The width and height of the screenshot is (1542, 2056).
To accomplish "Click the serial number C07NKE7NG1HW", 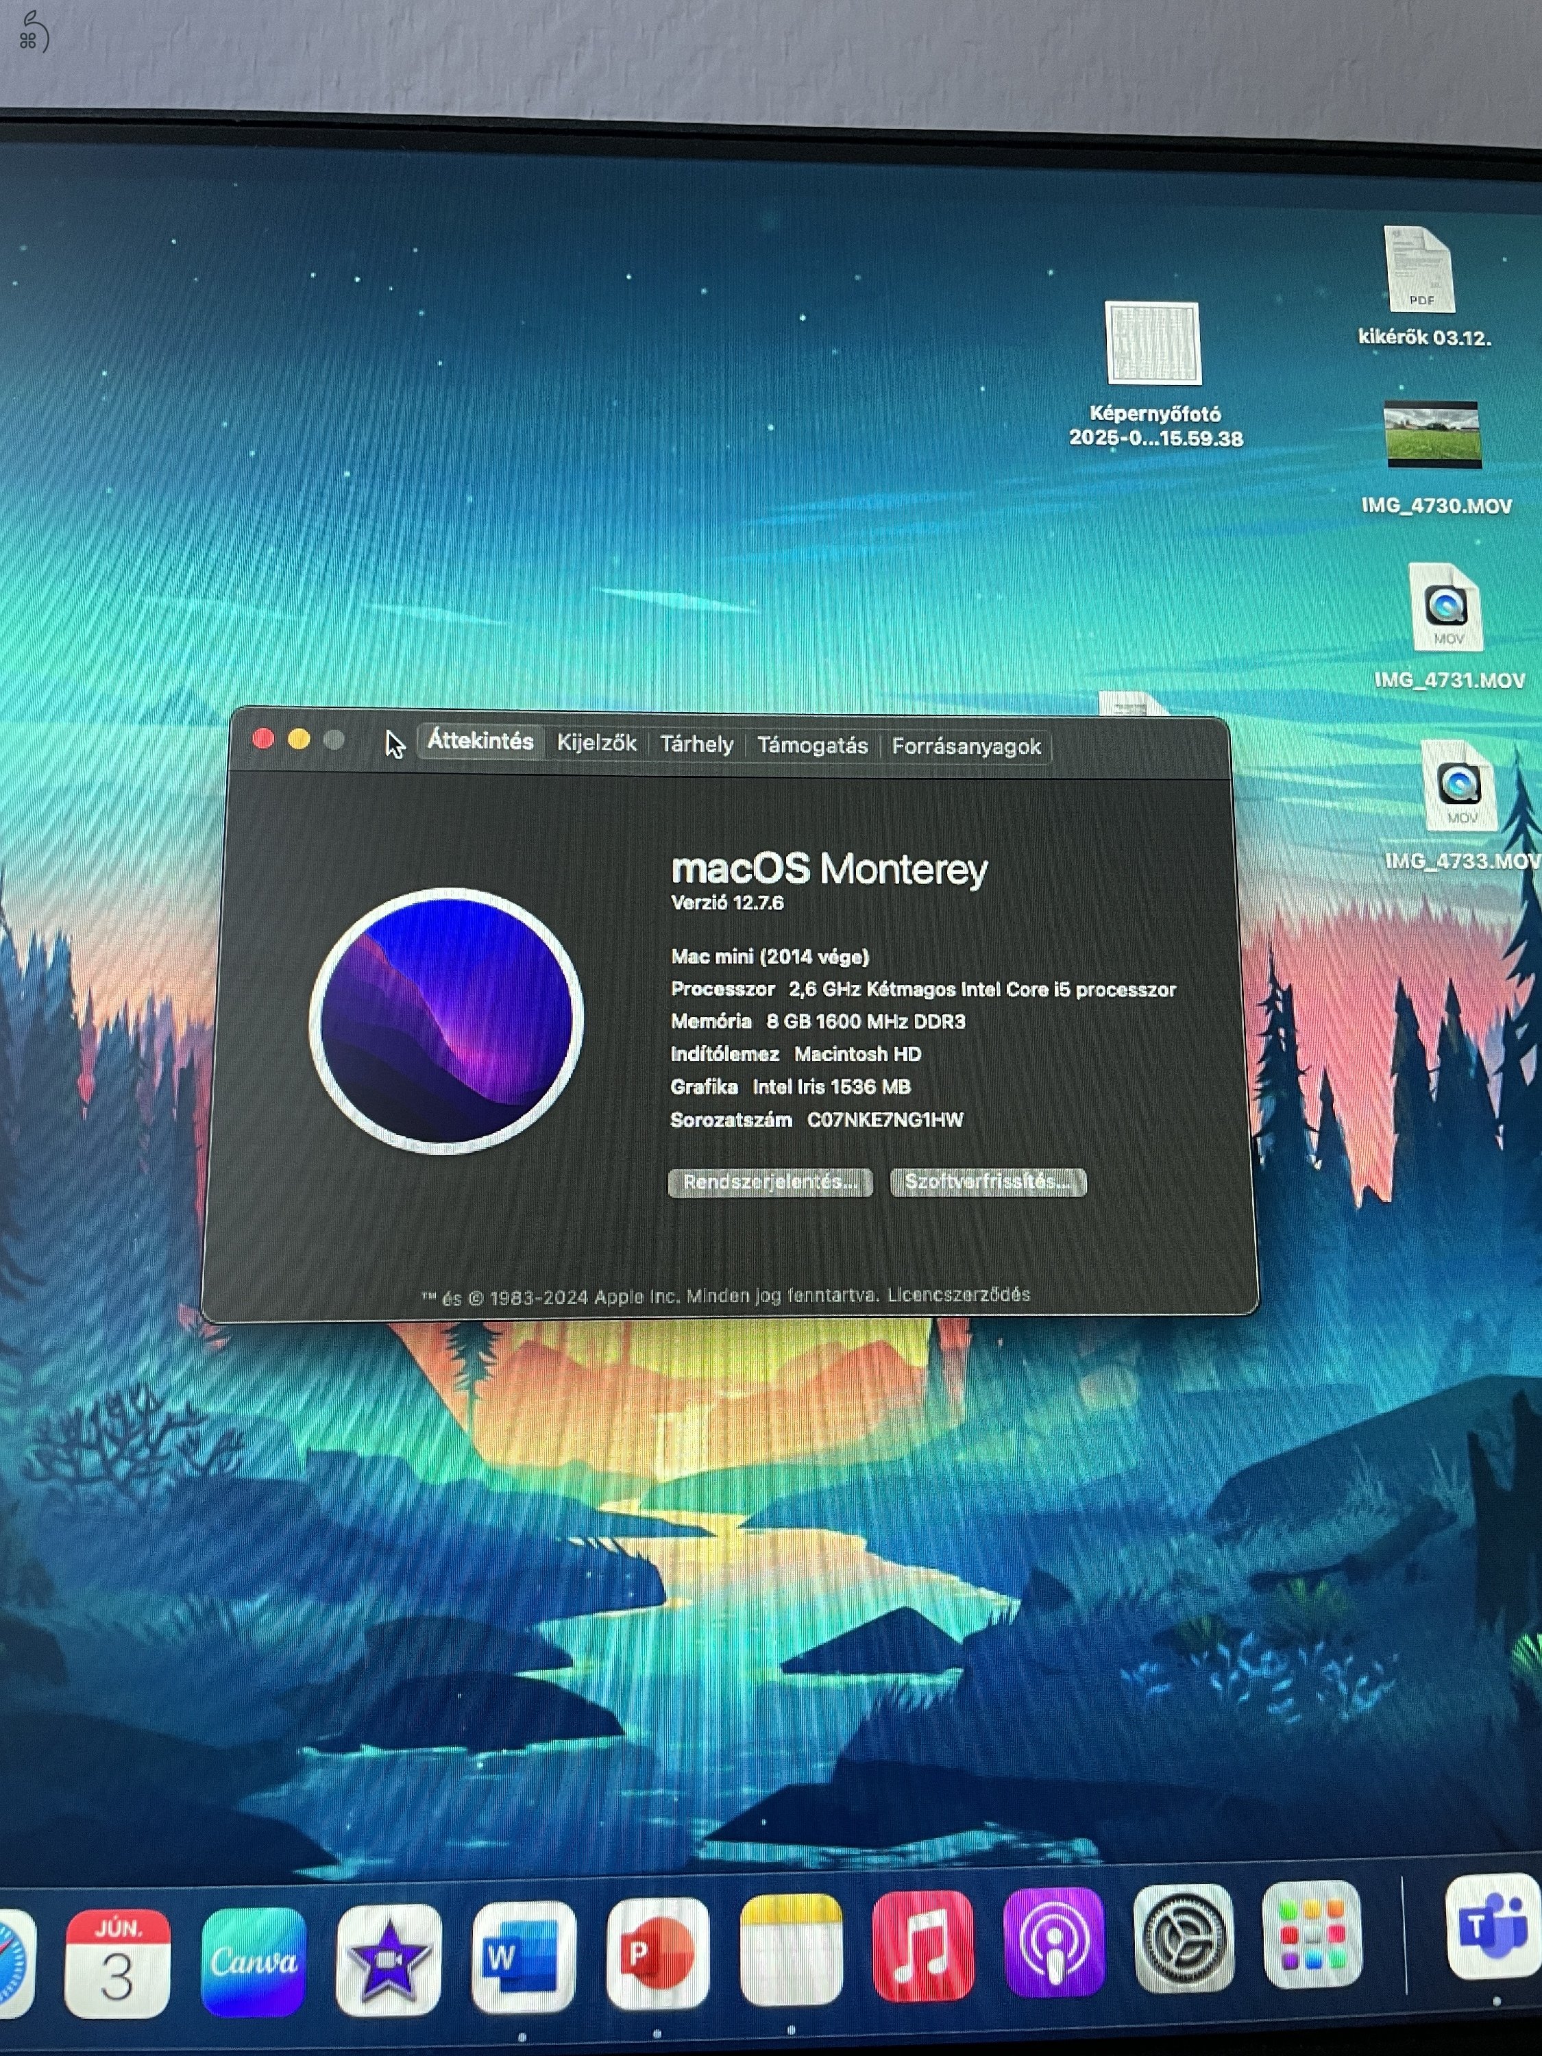I will pyautogui.click(x=885, y=1120).
